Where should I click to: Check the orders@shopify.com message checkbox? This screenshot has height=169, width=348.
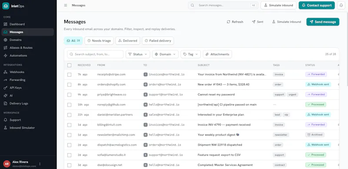click(x=70, y=84)
